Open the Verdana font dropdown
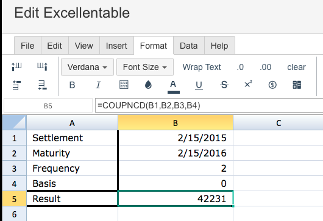This screenshot has width=323, height=221. [x=87, y=67]
